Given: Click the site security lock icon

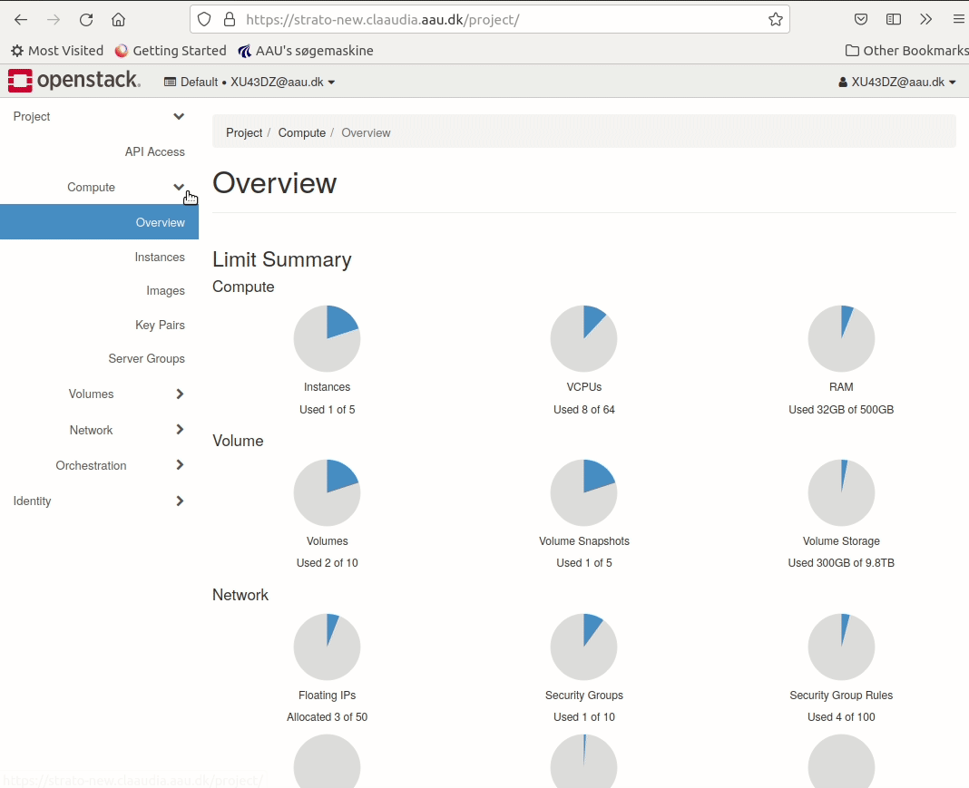Looking at the screenshot, I should tap(229, 19).
